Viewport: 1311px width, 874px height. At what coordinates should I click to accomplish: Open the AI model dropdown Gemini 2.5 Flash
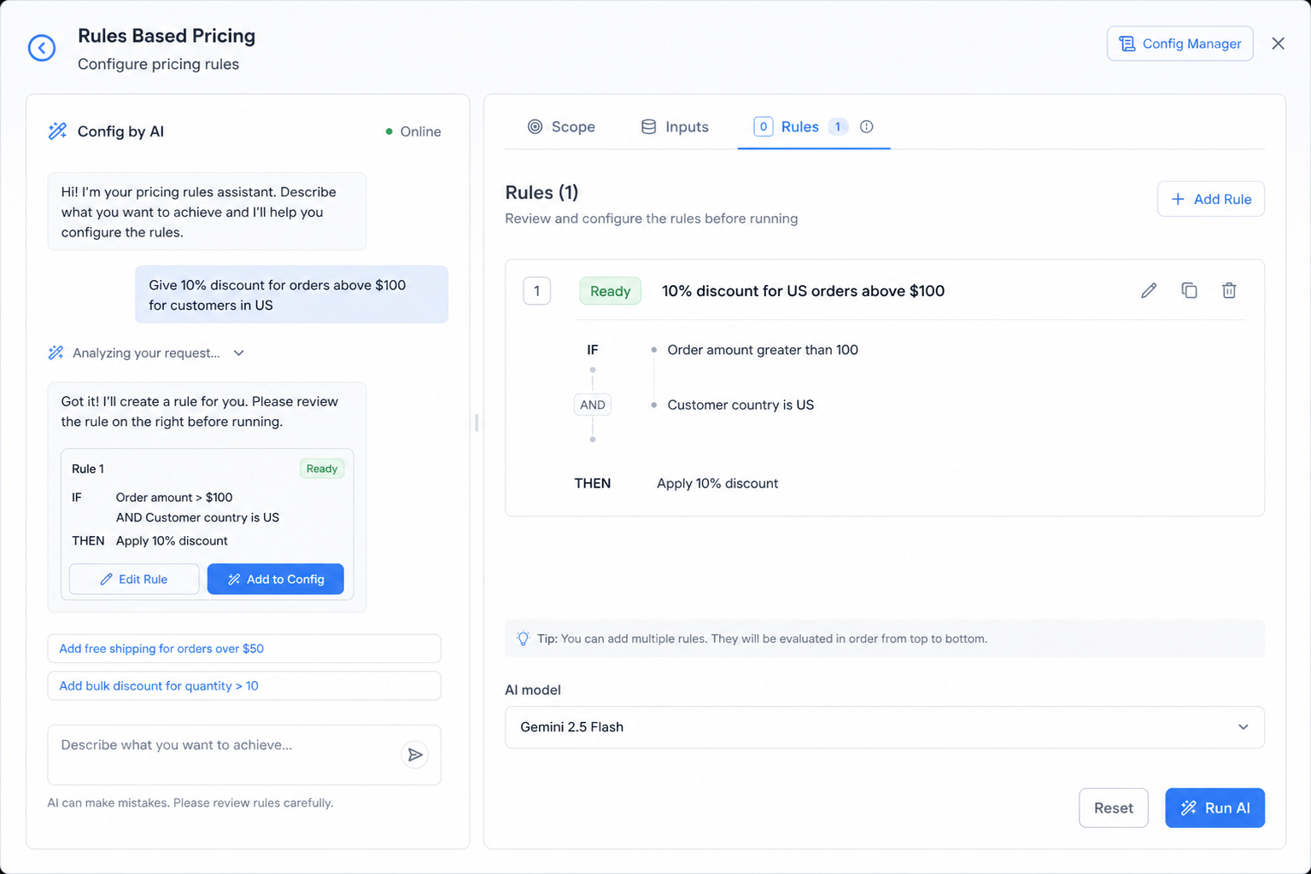884,727
